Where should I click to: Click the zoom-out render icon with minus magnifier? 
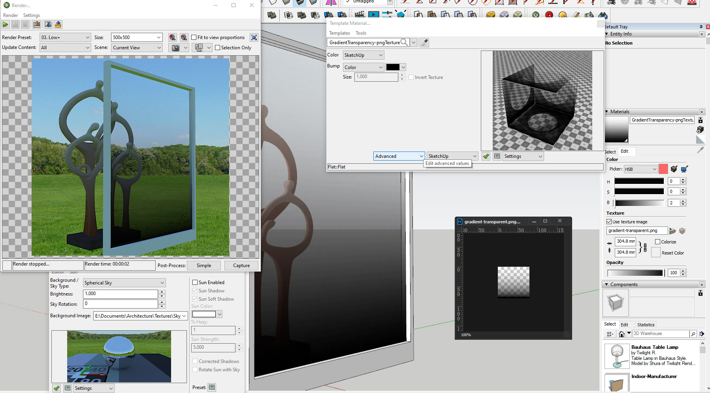(184, 37)
